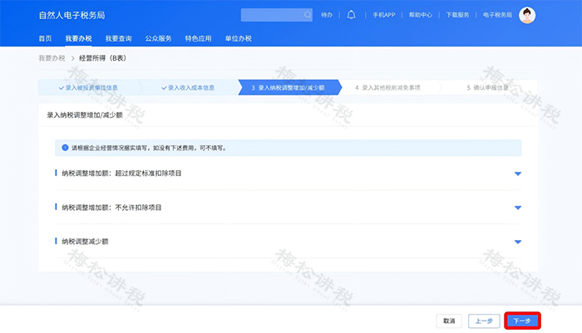Open 公众服务 navigation item
This screenshot has width=582, height=333.
tap(158, 38)
